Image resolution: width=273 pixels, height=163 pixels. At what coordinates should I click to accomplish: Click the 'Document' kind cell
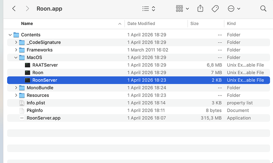click(238, 111)
